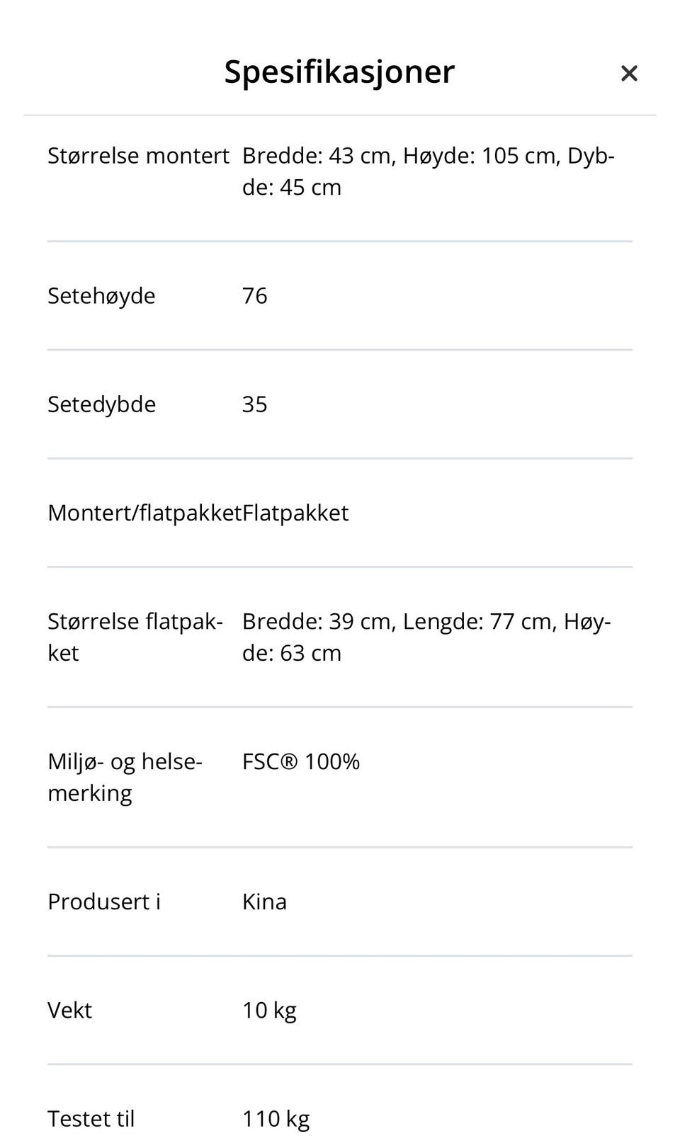Viewport: 680px width, 1136px height.
Task: Select the Montert/flatpakket label
Action: pos(144,513)
